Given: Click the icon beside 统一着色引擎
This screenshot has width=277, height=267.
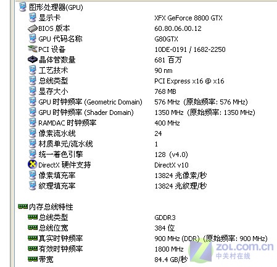Looking at the screenshot, I should (32, 154).
